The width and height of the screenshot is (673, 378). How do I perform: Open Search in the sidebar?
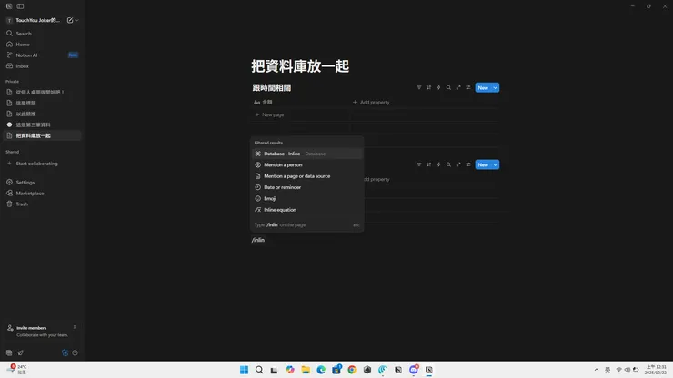(42, 34)
